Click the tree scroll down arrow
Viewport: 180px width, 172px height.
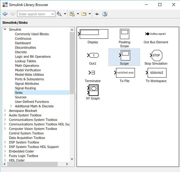(x=72, y=159)
